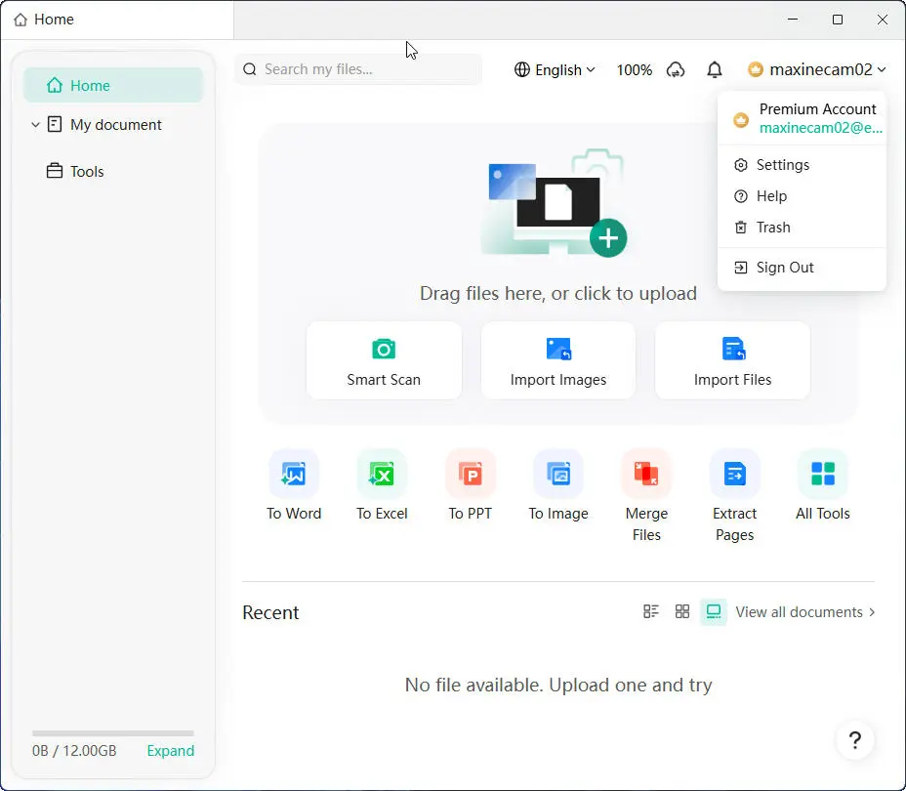Viewport: 906px width, 791px height.
Task: Open Settings from the account menu
Action: point(802,165)
